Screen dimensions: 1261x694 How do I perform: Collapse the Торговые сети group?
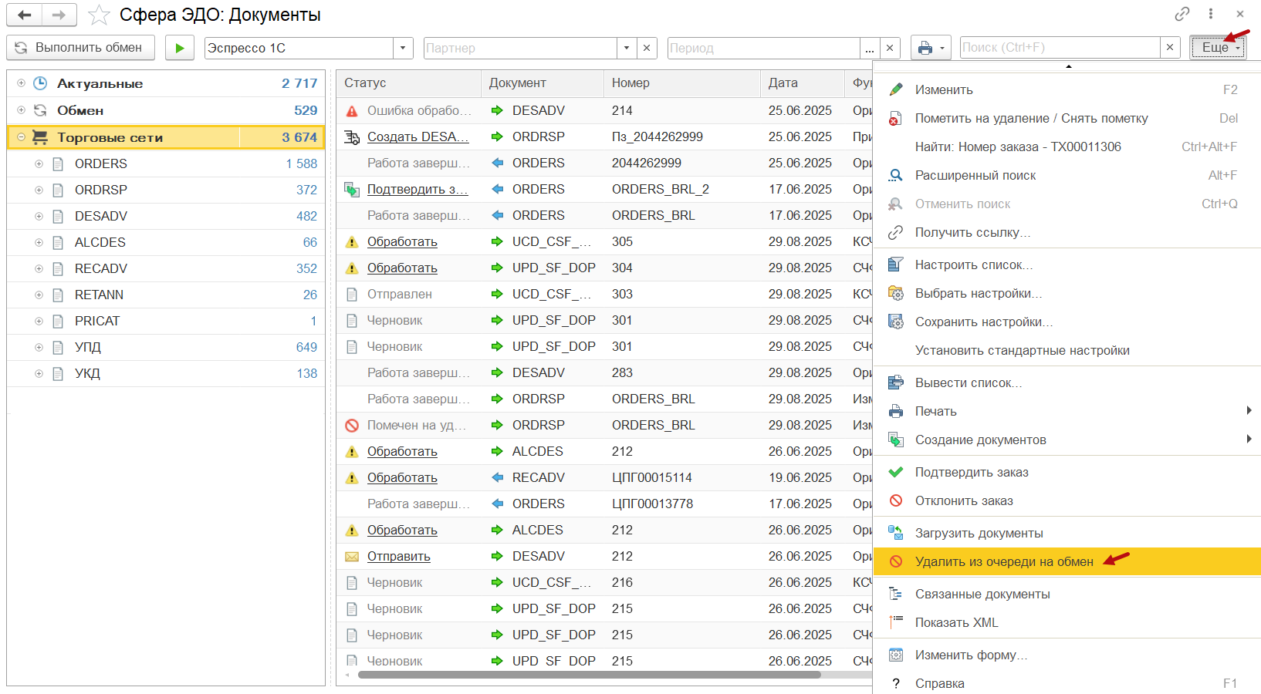pos(22,137)
